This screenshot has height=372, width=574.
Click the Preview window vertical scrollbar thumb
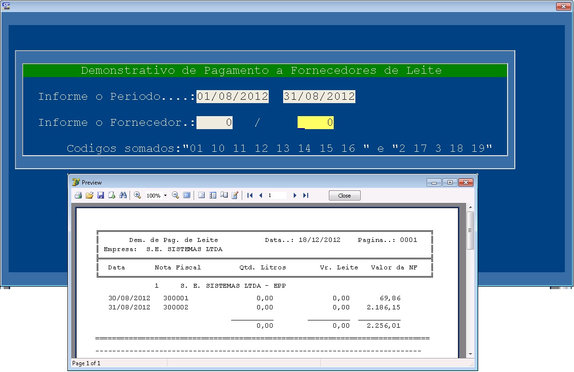[470, 230]
